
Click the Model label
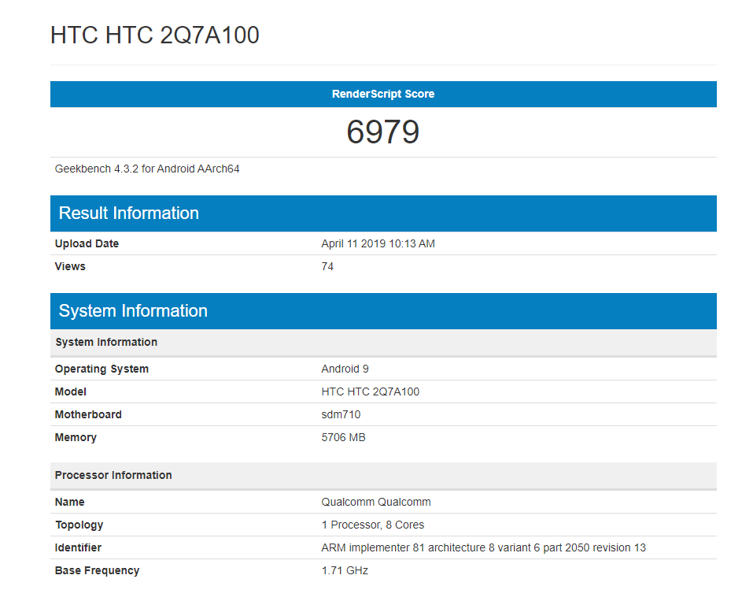click(70, 391)
